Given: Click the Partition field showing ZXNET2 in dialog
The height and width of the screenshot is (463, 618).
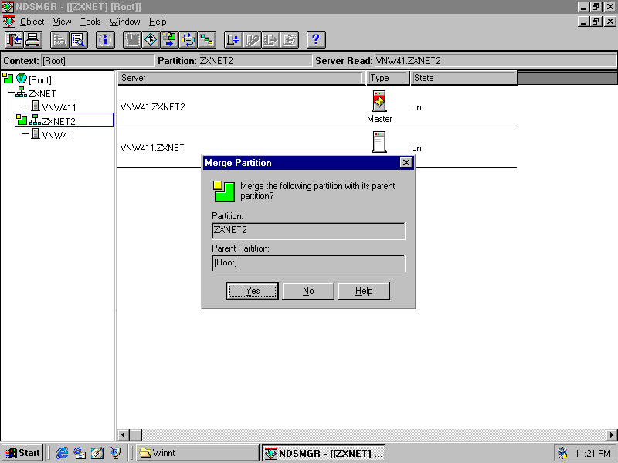Looking at the screenshot, I should (x=308, y=231).
